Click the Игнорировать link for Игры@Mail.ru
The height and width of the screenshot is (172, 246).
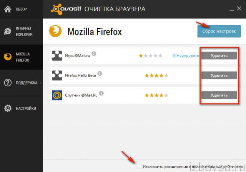(x=186, y=55)
